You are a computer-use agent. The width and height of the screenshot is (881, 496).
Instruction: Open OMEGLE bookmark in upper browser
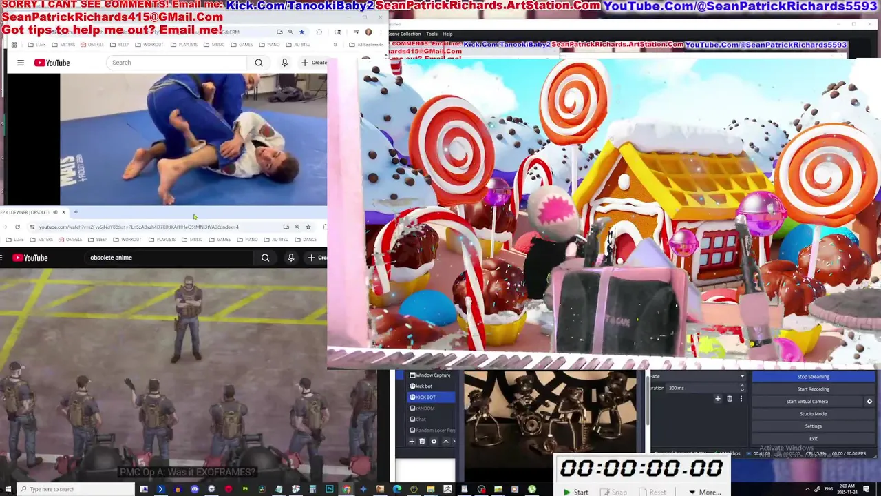(92, 45)
